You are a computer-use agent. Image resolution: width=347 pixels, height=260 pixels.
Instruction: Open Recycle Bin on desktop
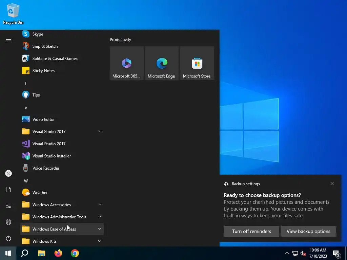[13, 14]
